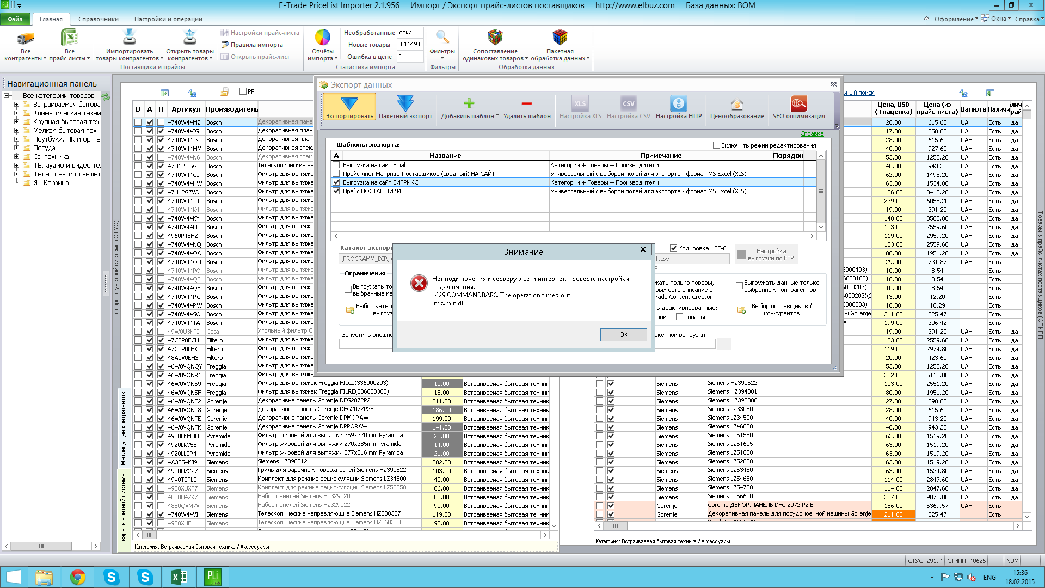Screen dimensions: 1045x588
Task: Open Настройка CSV settings
Action: 628,106
